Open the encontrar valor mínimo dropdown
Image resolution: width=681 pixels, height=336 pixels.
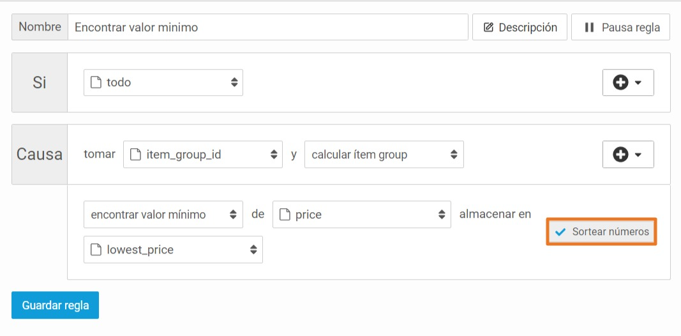point(163,214)
